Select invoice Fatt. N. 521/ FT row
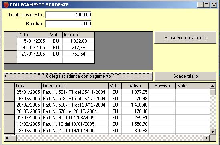The height and width of the screenshot is (145, 220). 107,92
